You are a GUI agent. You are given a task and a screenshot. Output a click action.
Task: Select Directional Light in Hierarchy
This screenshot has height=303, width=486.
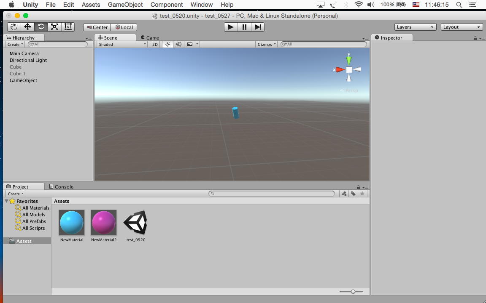pos(28,60)
